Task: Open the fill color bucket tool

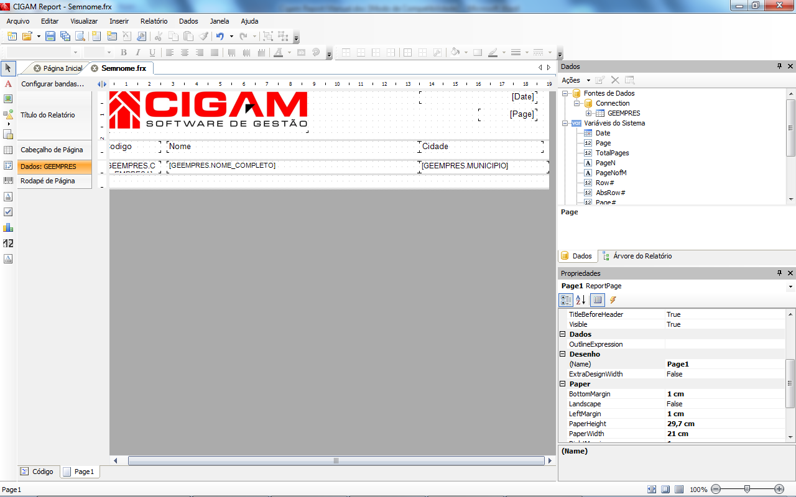Action: point(455,53)
